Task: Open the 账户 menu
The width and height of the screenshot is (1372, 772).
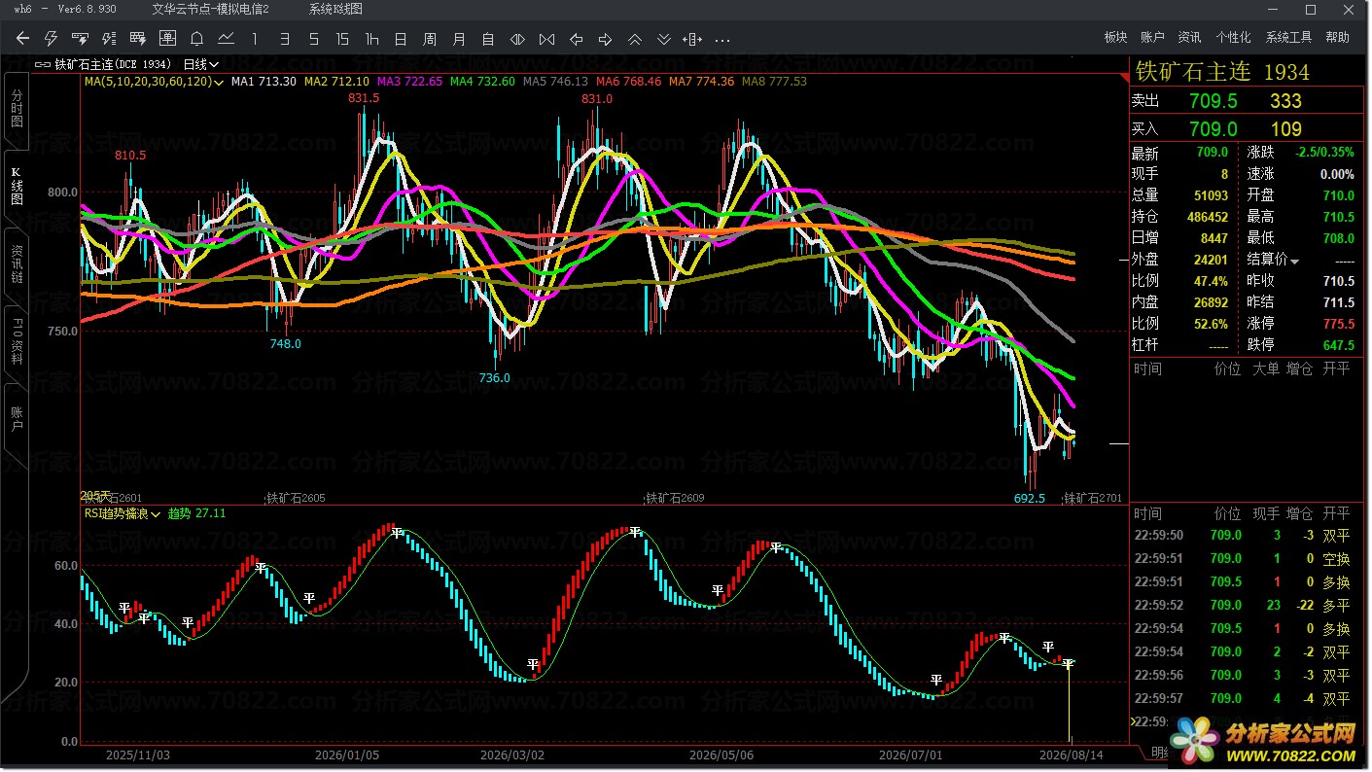Action: pos(1152,37)
